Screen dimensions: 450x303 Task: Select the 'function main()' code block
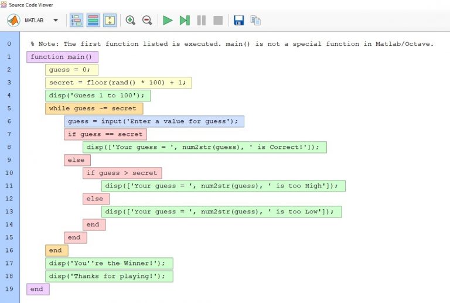tap(62, 57)
